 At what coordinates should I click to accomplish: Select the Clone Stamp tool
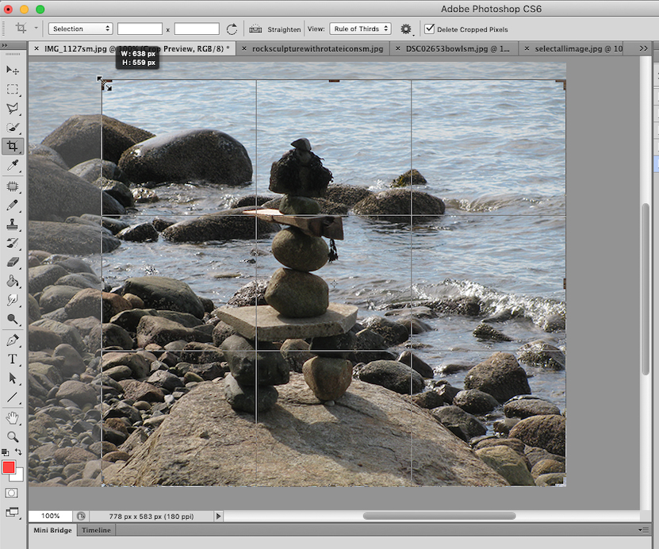[12, 224]
